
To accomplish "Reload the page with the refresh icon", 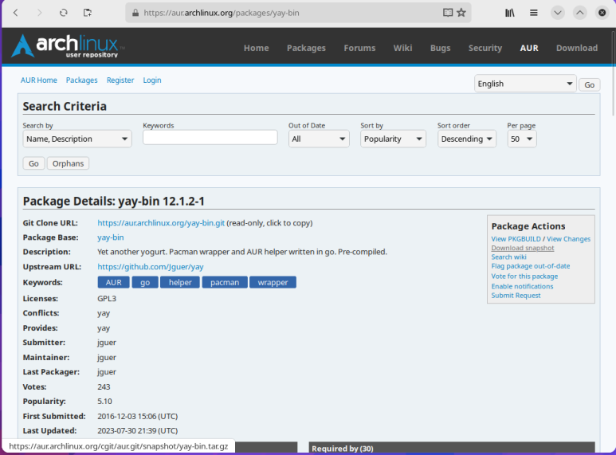I will (x=63, y=13).
